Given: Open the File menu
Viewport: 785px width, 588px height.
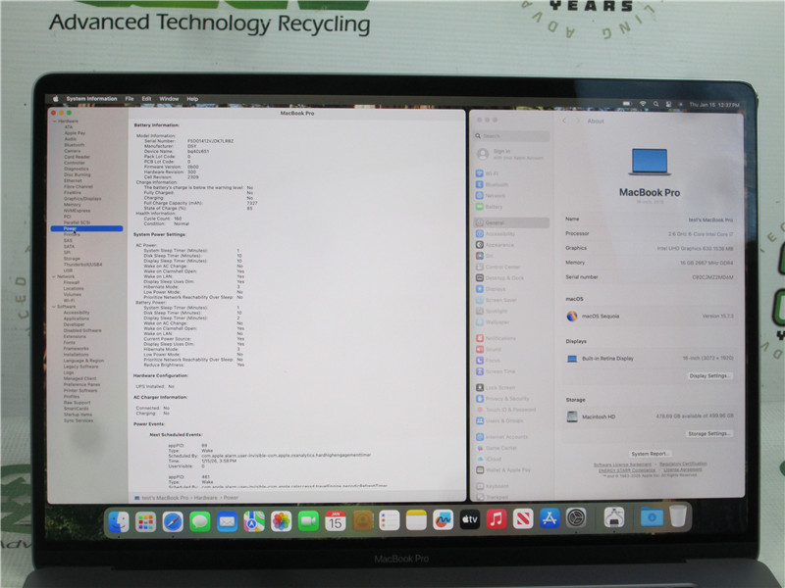Looking at the screenshot, I should [x=130, y=99].
